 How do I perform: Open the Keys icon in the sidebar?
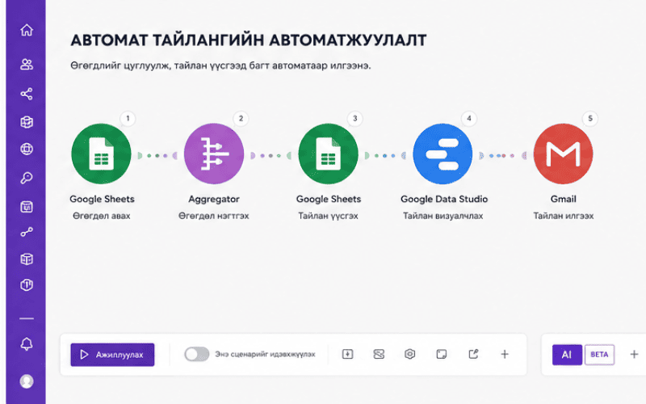pyautogui.click(x=27, y=178)
